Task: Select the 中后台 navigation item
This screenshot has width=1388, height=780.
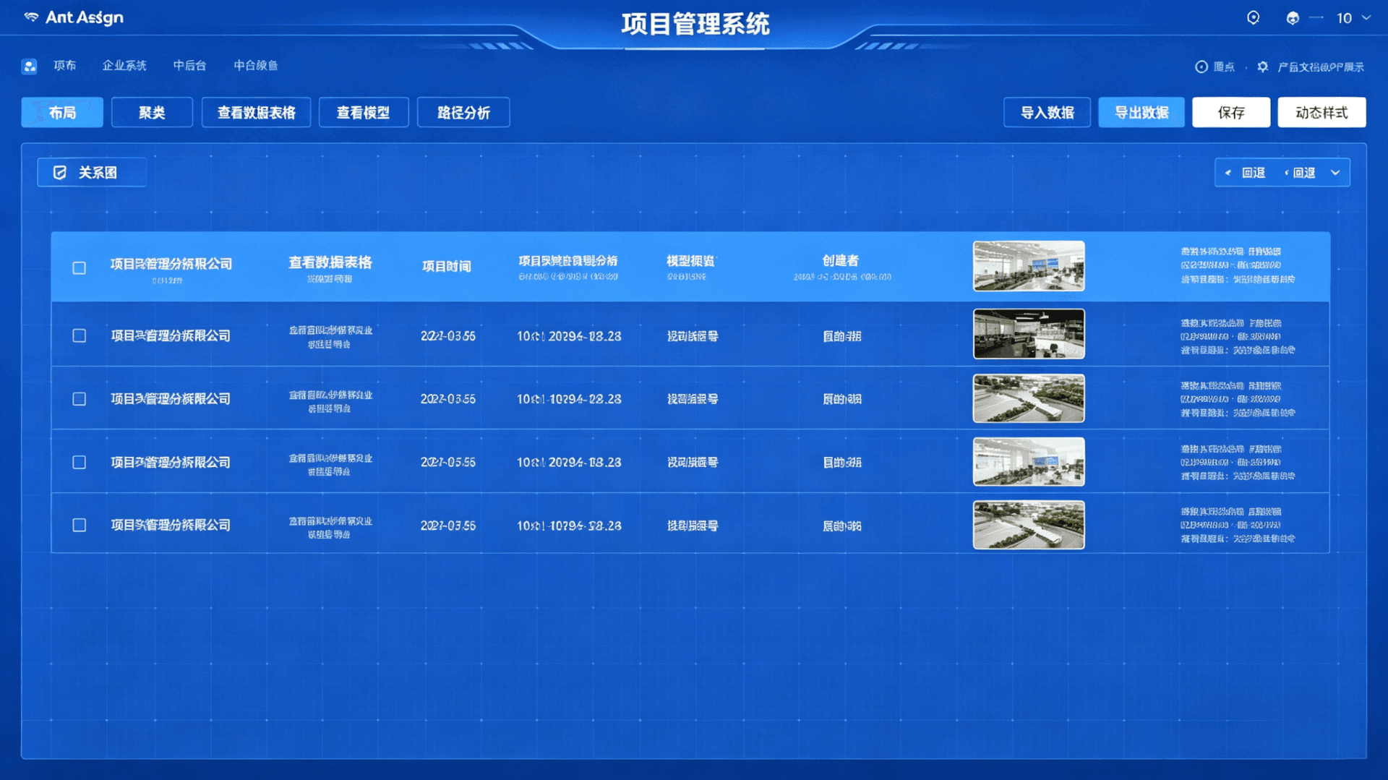Action: pos(189,66)
